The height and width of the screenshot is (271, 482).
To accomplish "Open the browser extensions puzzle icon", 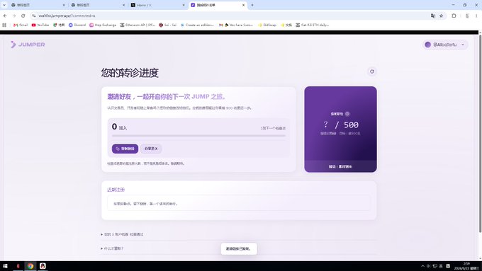I will pyautogui.click(x=454, y=16).
